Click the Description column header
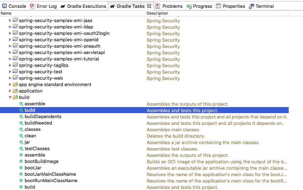This screenshot has width=303, height=190. (x=157, y=13)
